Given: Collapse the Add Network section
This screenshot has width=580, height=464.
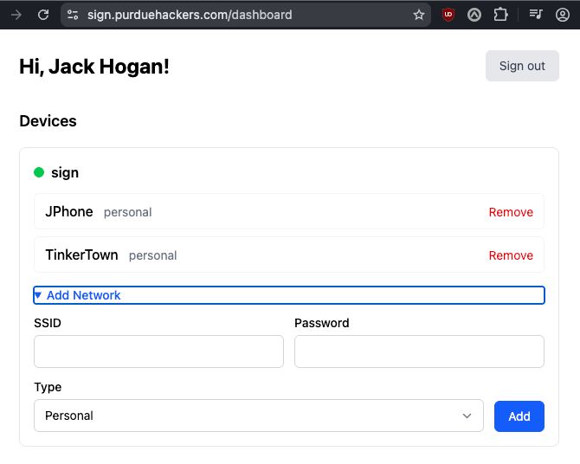Looking at the screenshot, I should 78,295.
